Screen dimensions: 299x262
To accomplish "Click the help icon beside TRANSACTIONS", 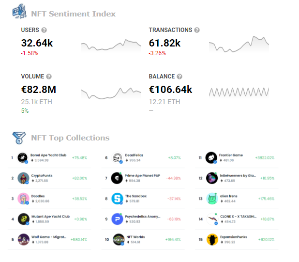I will [197, 30].
